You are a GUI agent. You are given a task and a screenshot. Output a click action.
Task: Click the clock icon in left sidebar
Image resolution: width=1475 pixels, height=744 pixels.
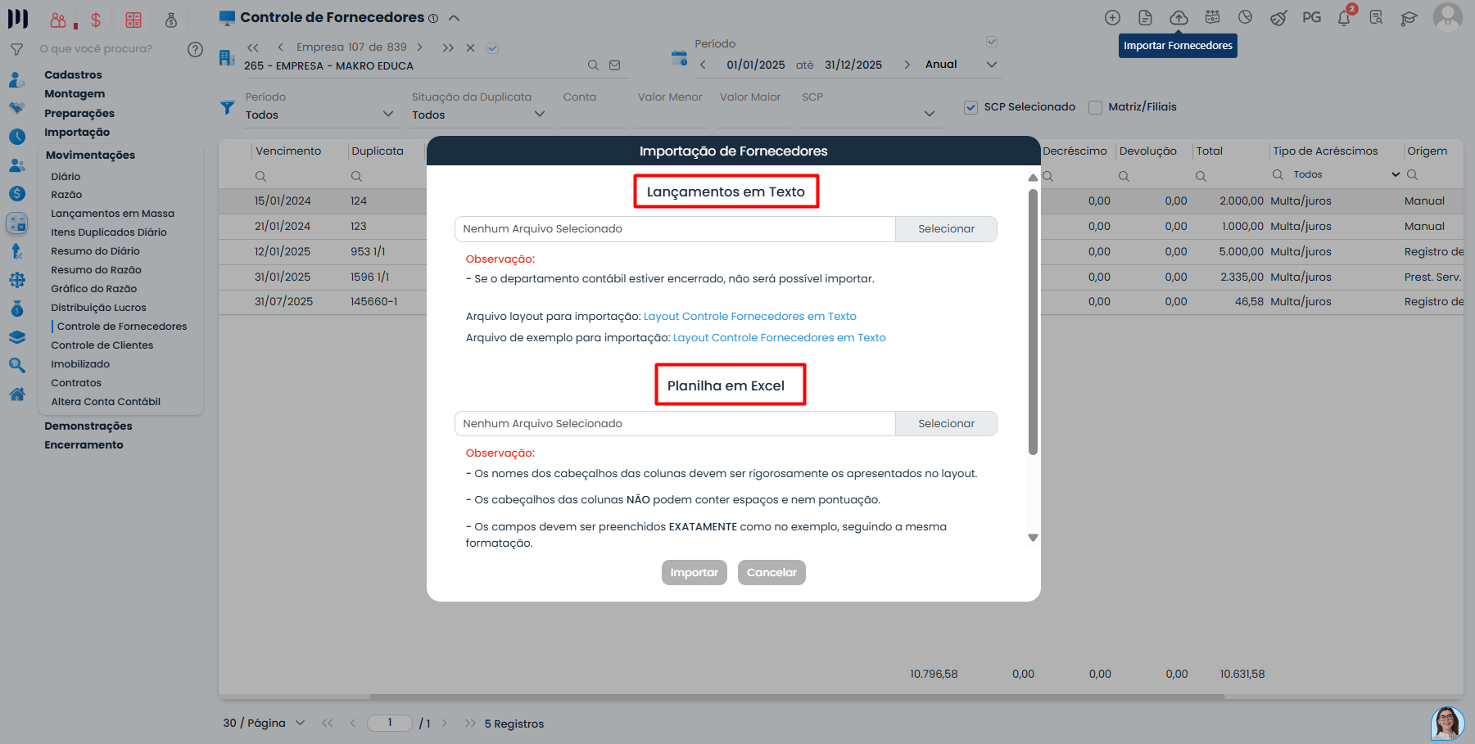(17, 137)
